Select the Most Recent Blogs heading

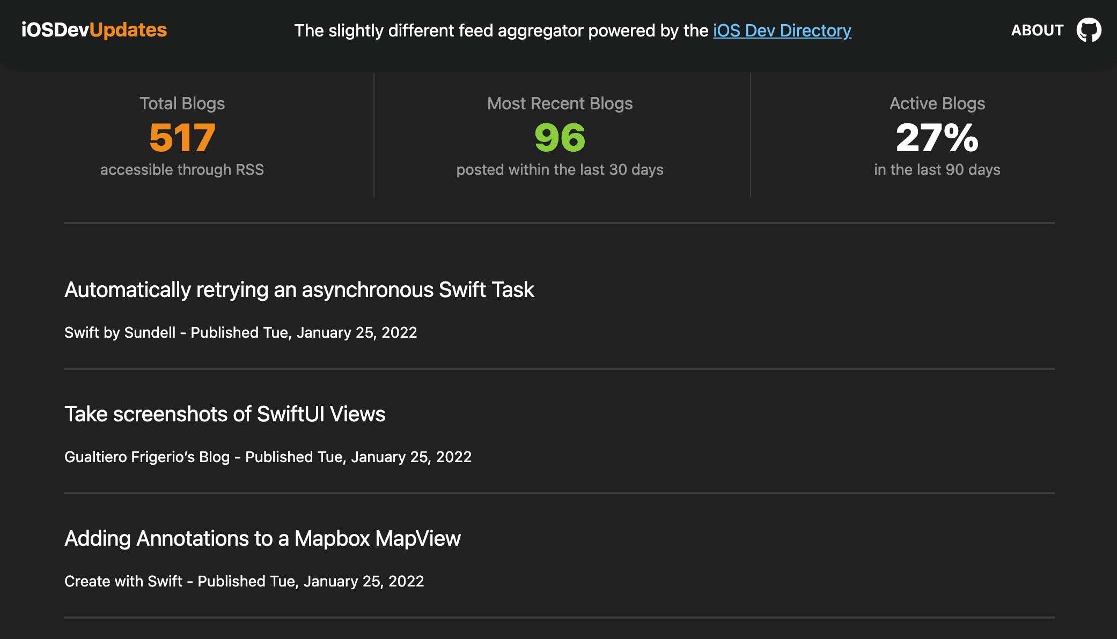pyautogui.click(x=560, y=103)
